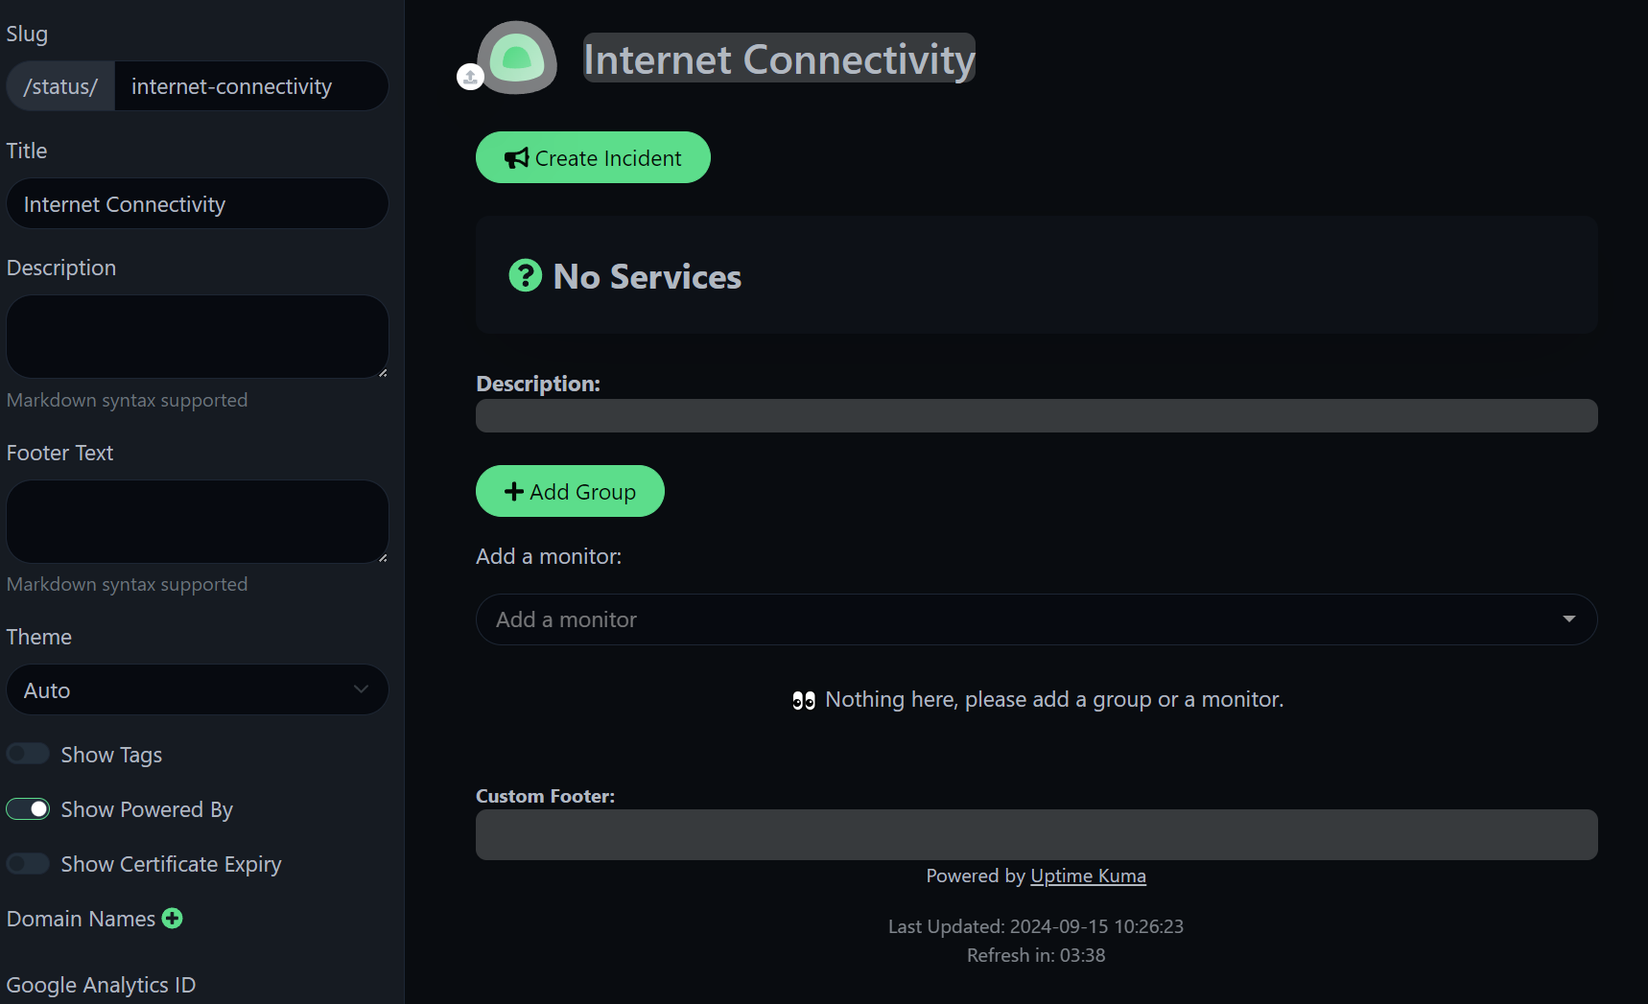The height and width of the screenshot is (1004, 1648).
Task: Click into the Footer Text textarea
Action: tap(197, 522)
